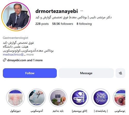Click the Gastroenterologist category label
The width and height of the screenshot is (129, 115).
tap(15, 38)
